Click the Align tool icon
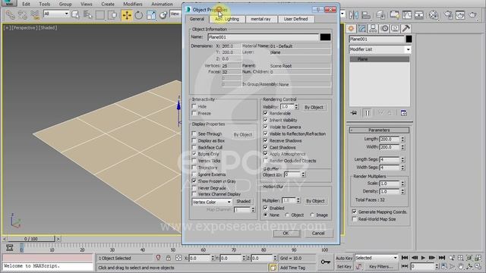Viewport: 486px width, 273px height. click(366, 15)
